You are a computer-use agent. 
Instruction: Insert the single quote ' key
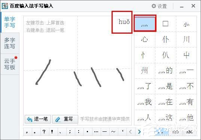point(122,132)
